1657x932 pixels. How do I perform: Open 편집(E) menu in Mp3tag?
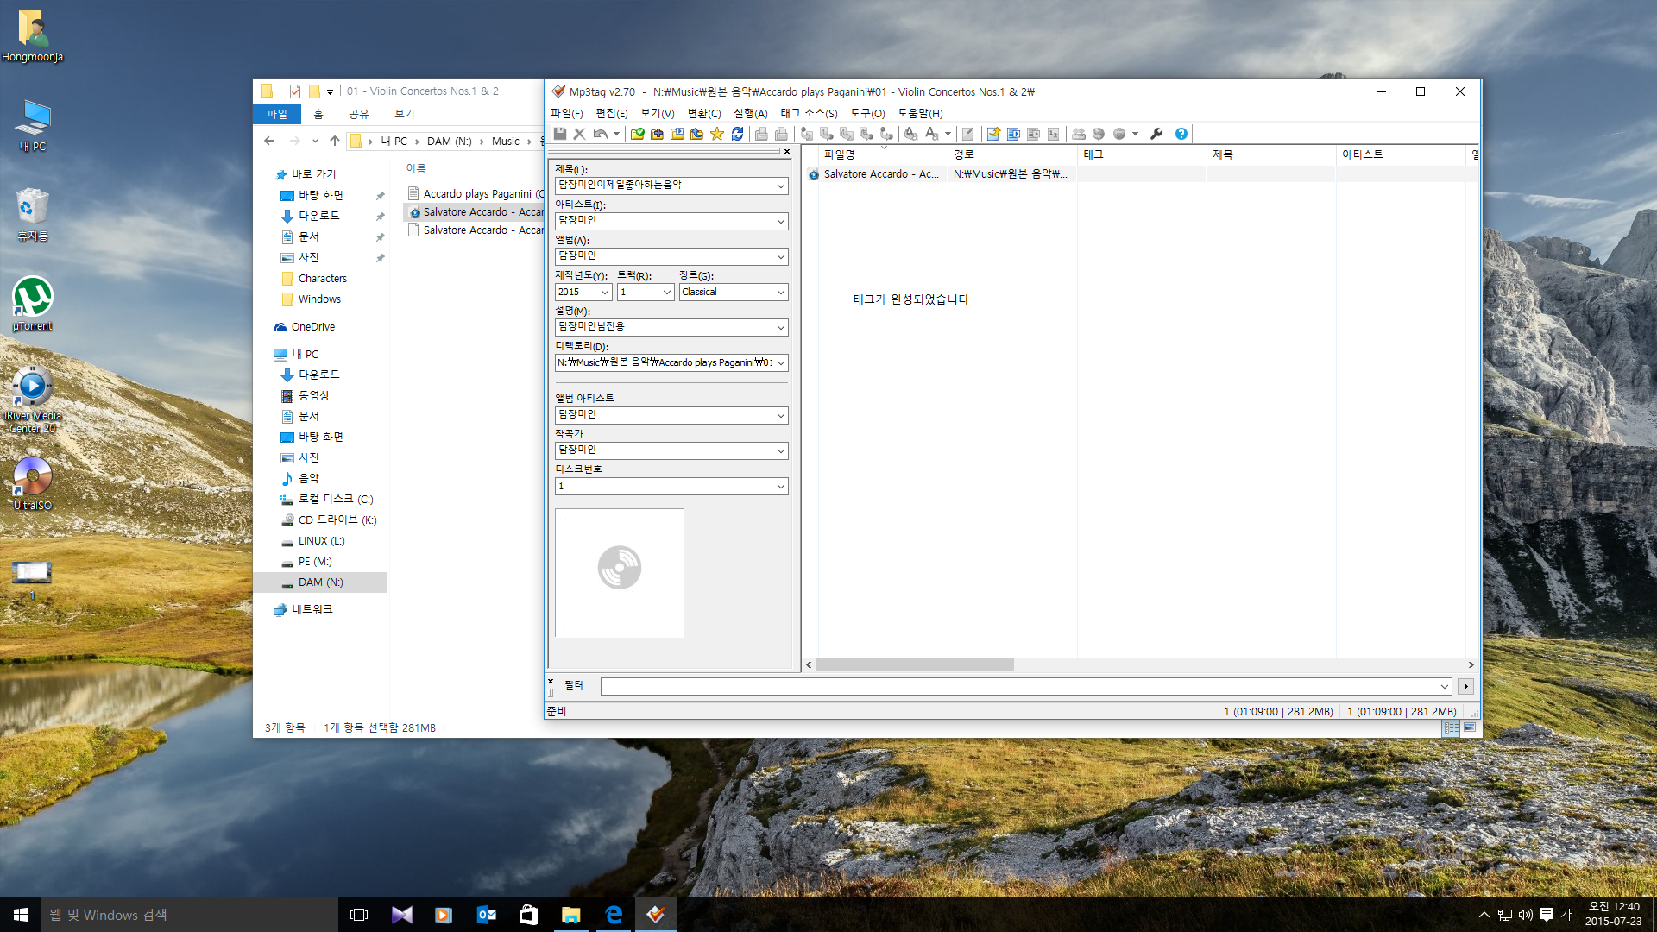click(x=612, y=113)
